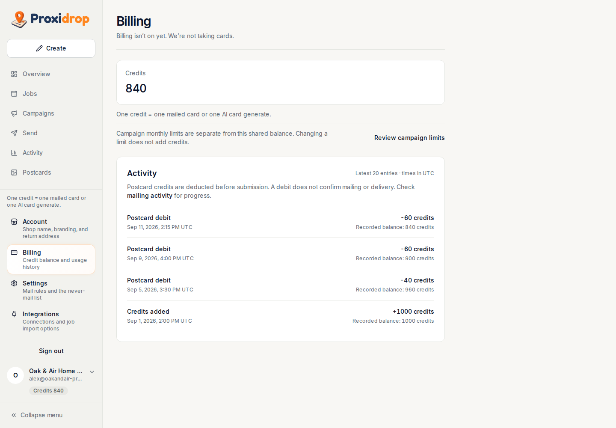Click the Collapse menu double chevron icon

pos(14,415)
